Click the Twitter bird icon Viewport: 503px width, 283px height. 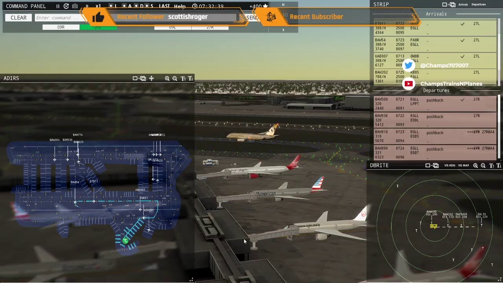pyautogui.click(x=409, y=65)
